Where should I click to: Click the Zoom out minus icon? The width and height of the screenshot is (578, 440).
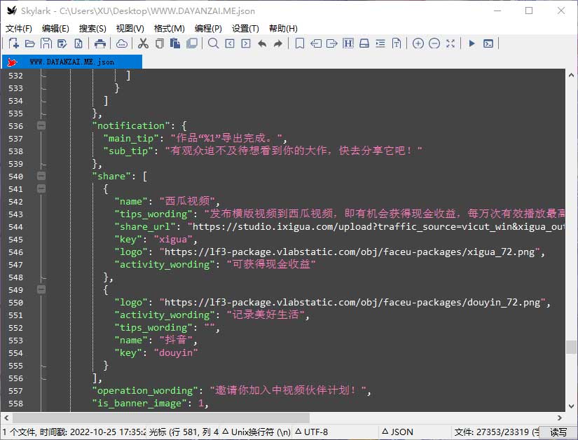434,43
